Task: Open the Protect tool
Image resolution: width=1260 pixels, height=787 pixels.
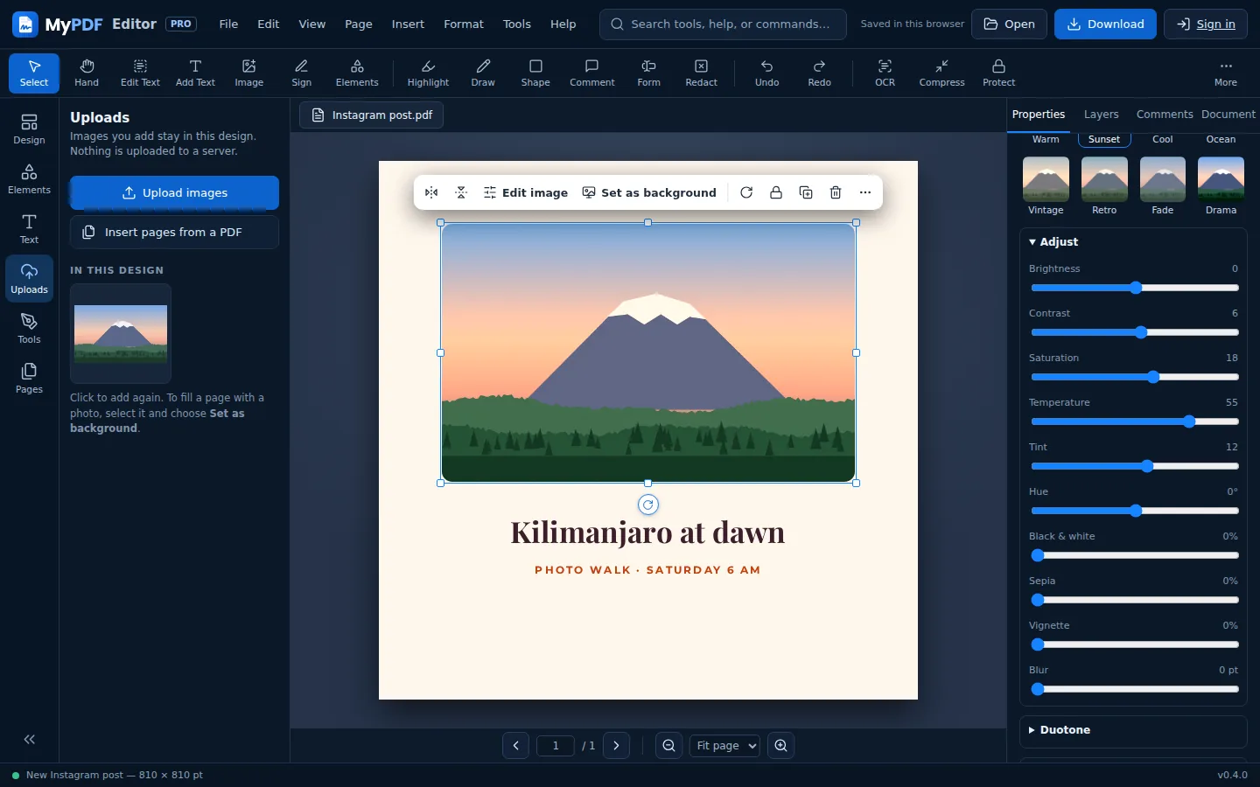Action: pos(998,73)
